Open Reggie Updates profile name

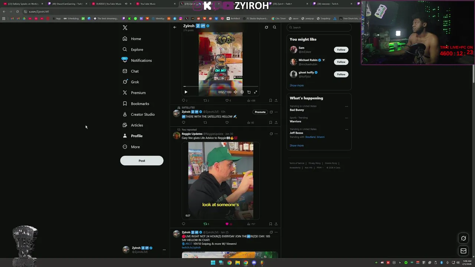point(192,134)
